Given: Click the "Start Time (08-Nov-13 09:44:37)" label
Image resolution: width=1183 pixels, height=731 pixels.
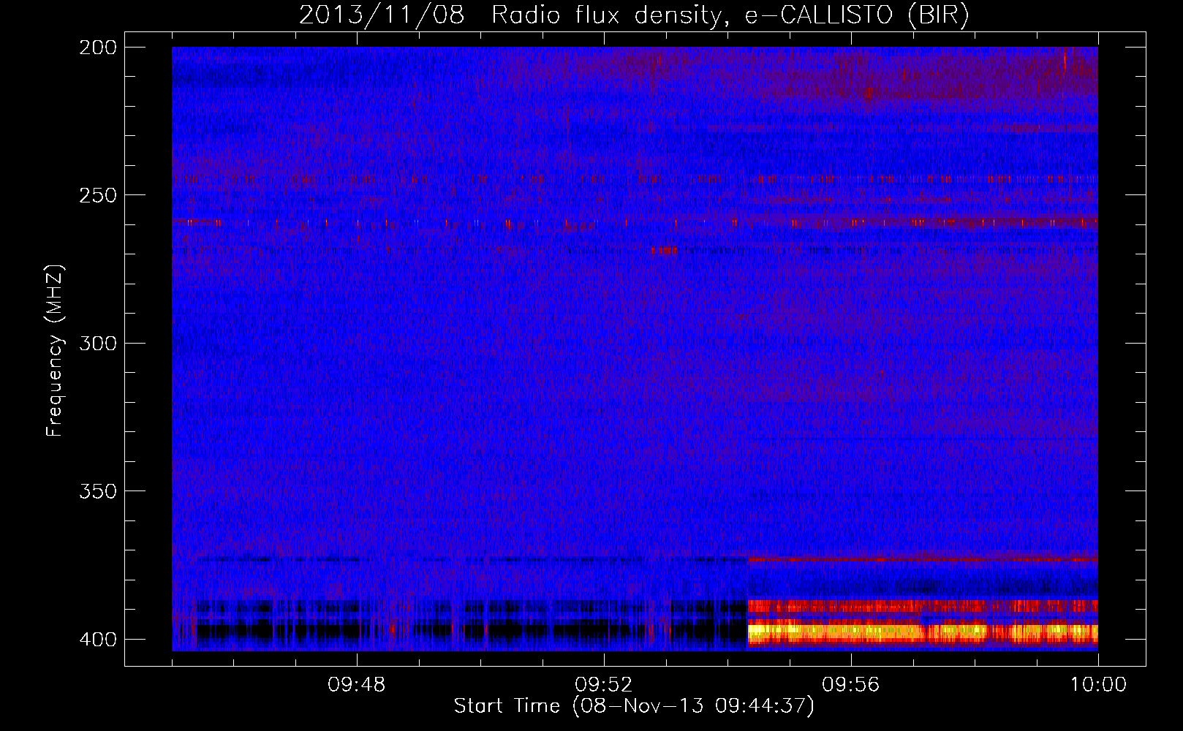Looking at the screenshot, I should pyautogui.click(x=634, y=706).
